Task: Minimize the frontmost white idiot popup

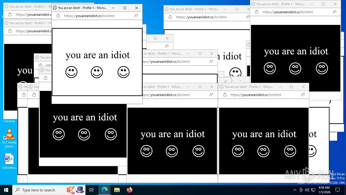Action: point(113,8)
